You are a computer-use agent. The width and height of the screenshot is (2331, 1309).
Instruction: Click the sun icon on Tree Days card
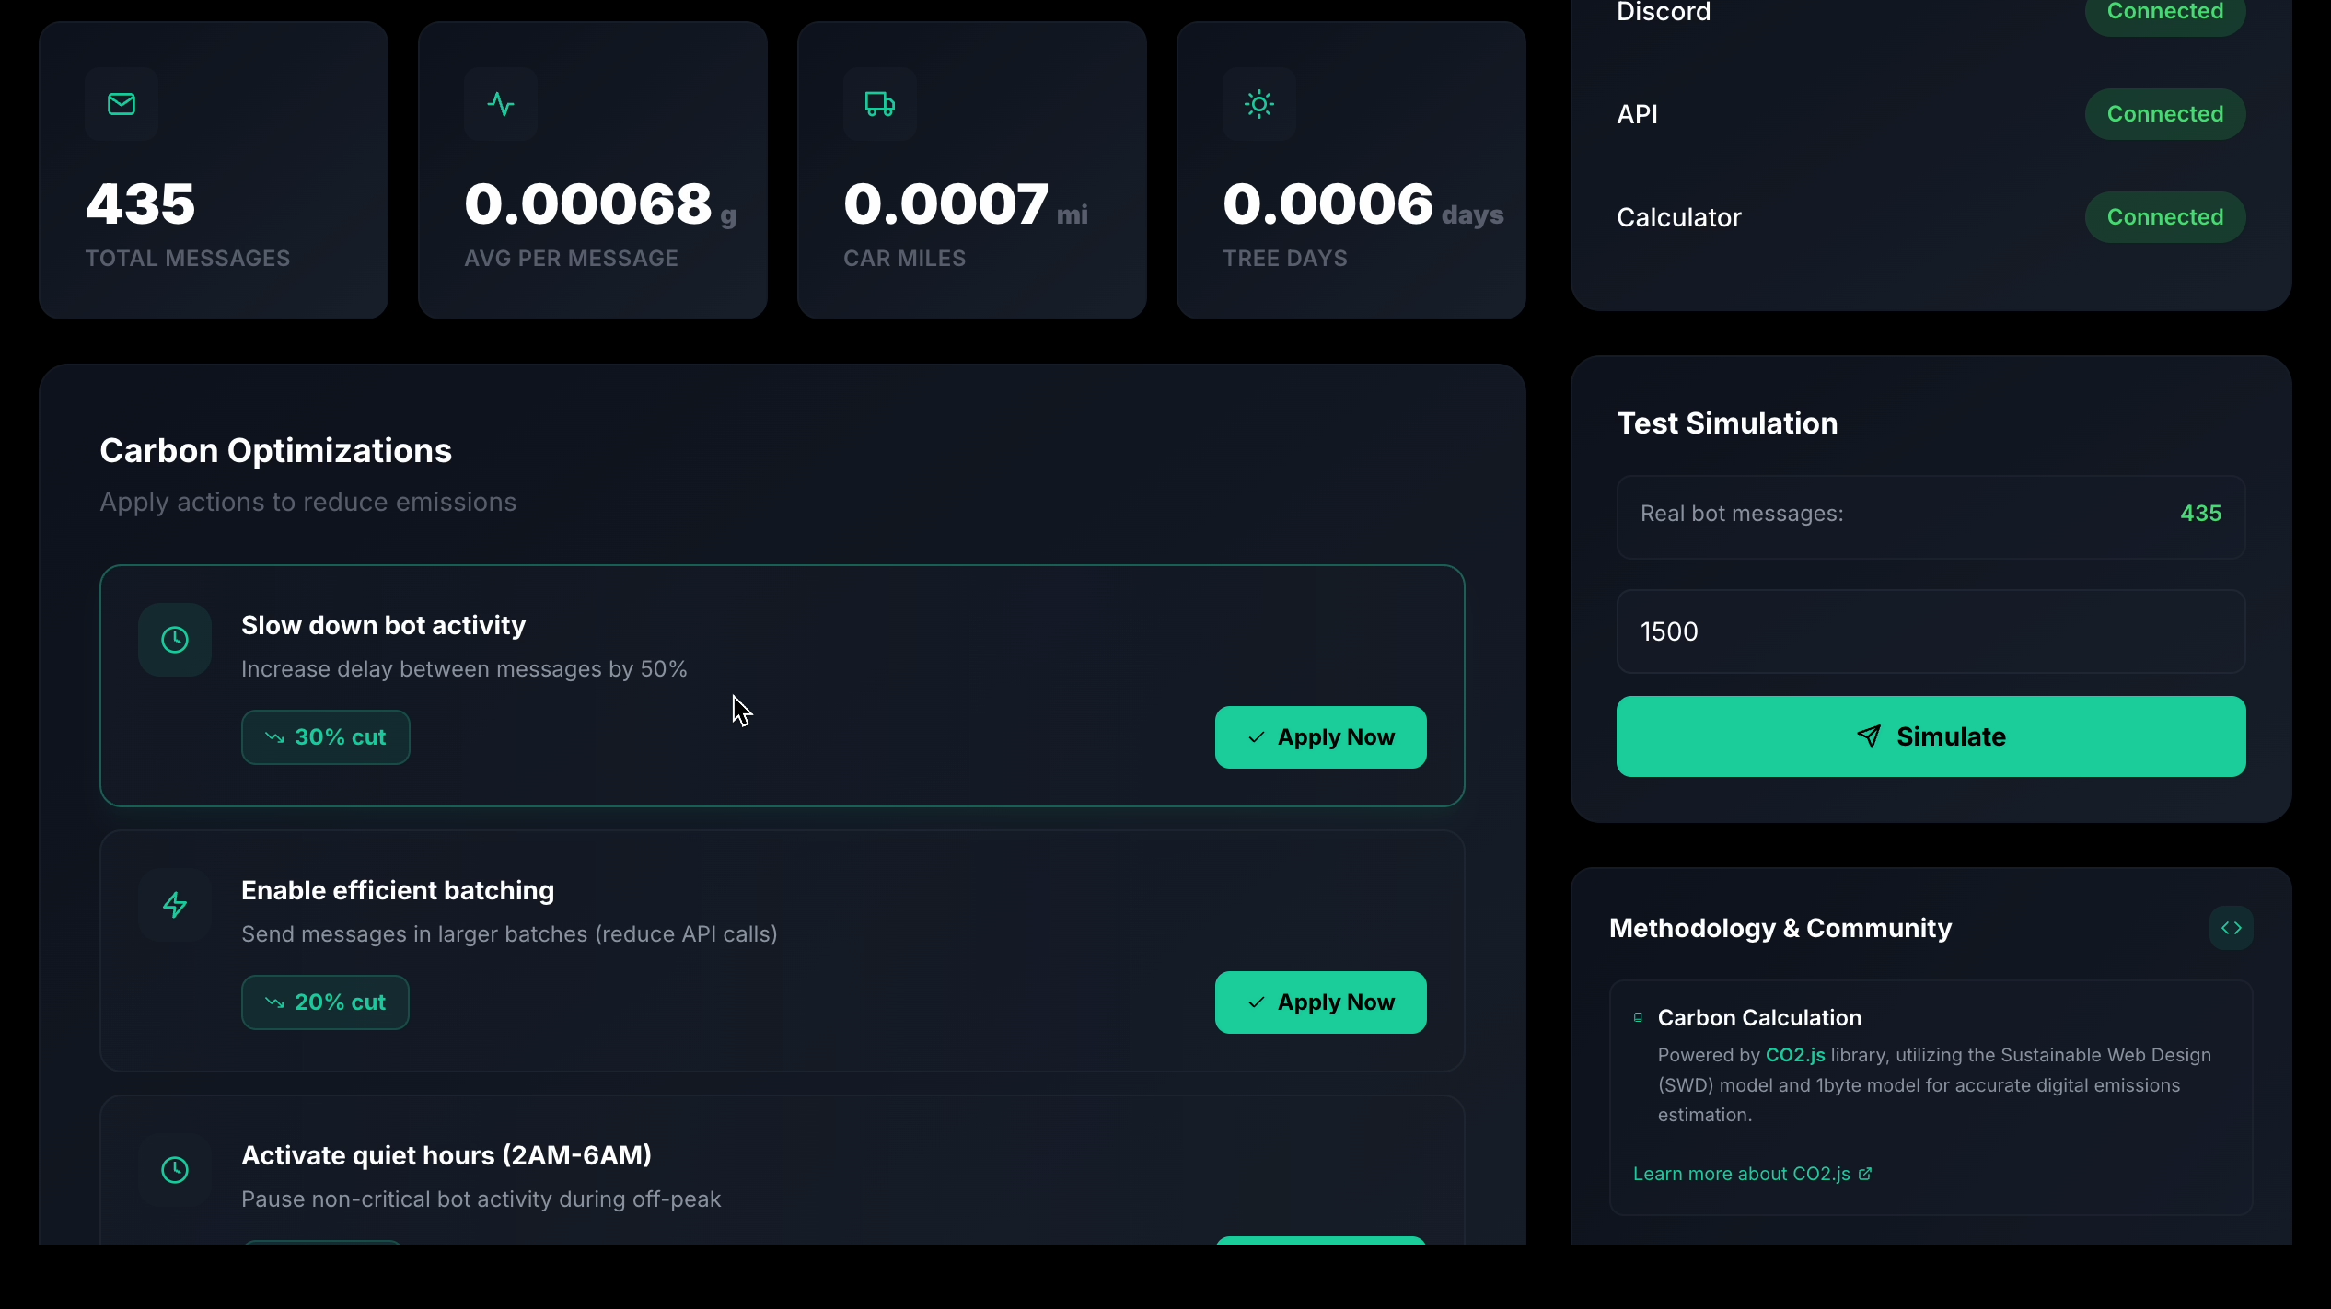[1259, 104]
